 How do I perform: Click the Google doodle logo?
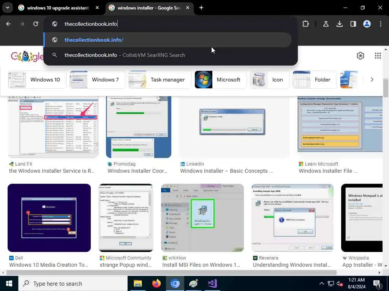click(27, 57)
